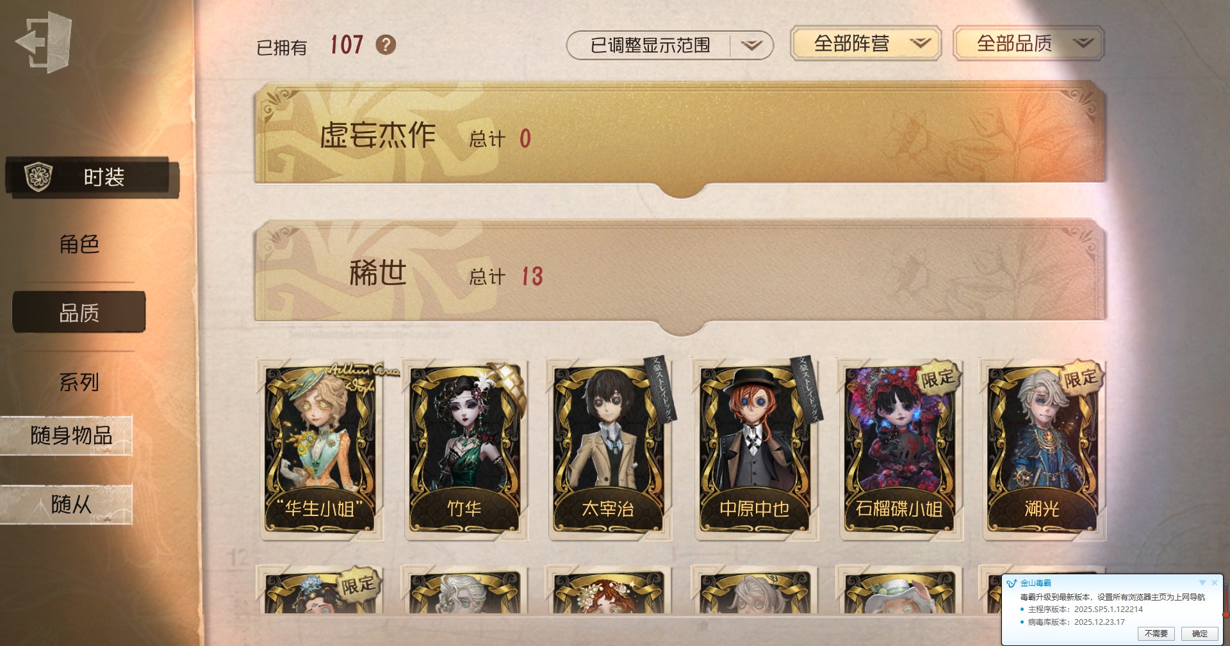Viewport: 1230px width, 646px height.
Task: Collapse the 稀世 category banner
Action: [x=680, y=275]
